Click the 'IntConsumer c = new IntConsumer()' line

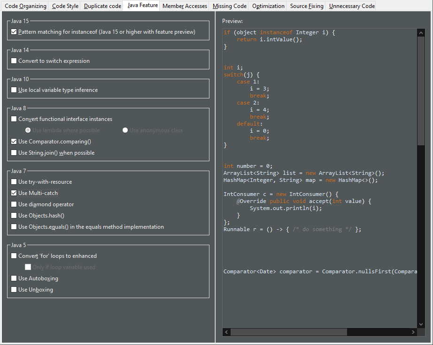[281, 194]
